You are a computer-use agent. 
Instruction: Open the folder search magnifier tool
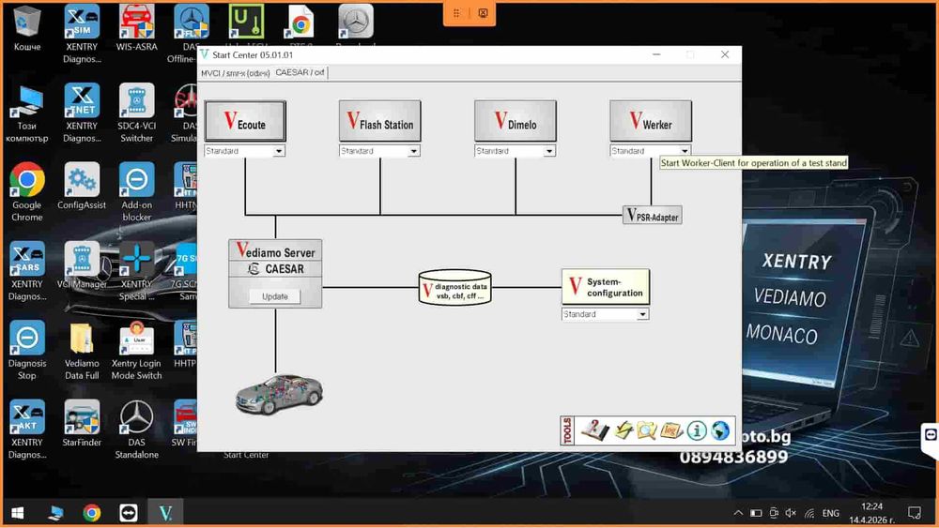[647, 430]
